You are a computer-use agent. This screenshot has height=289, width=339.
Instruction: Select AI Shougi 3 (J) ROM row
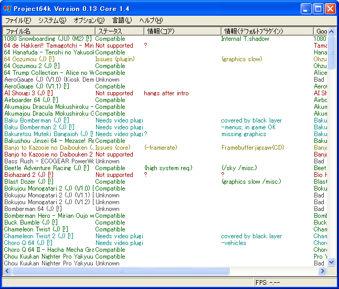pyautogui.click(x=31, y=93)
